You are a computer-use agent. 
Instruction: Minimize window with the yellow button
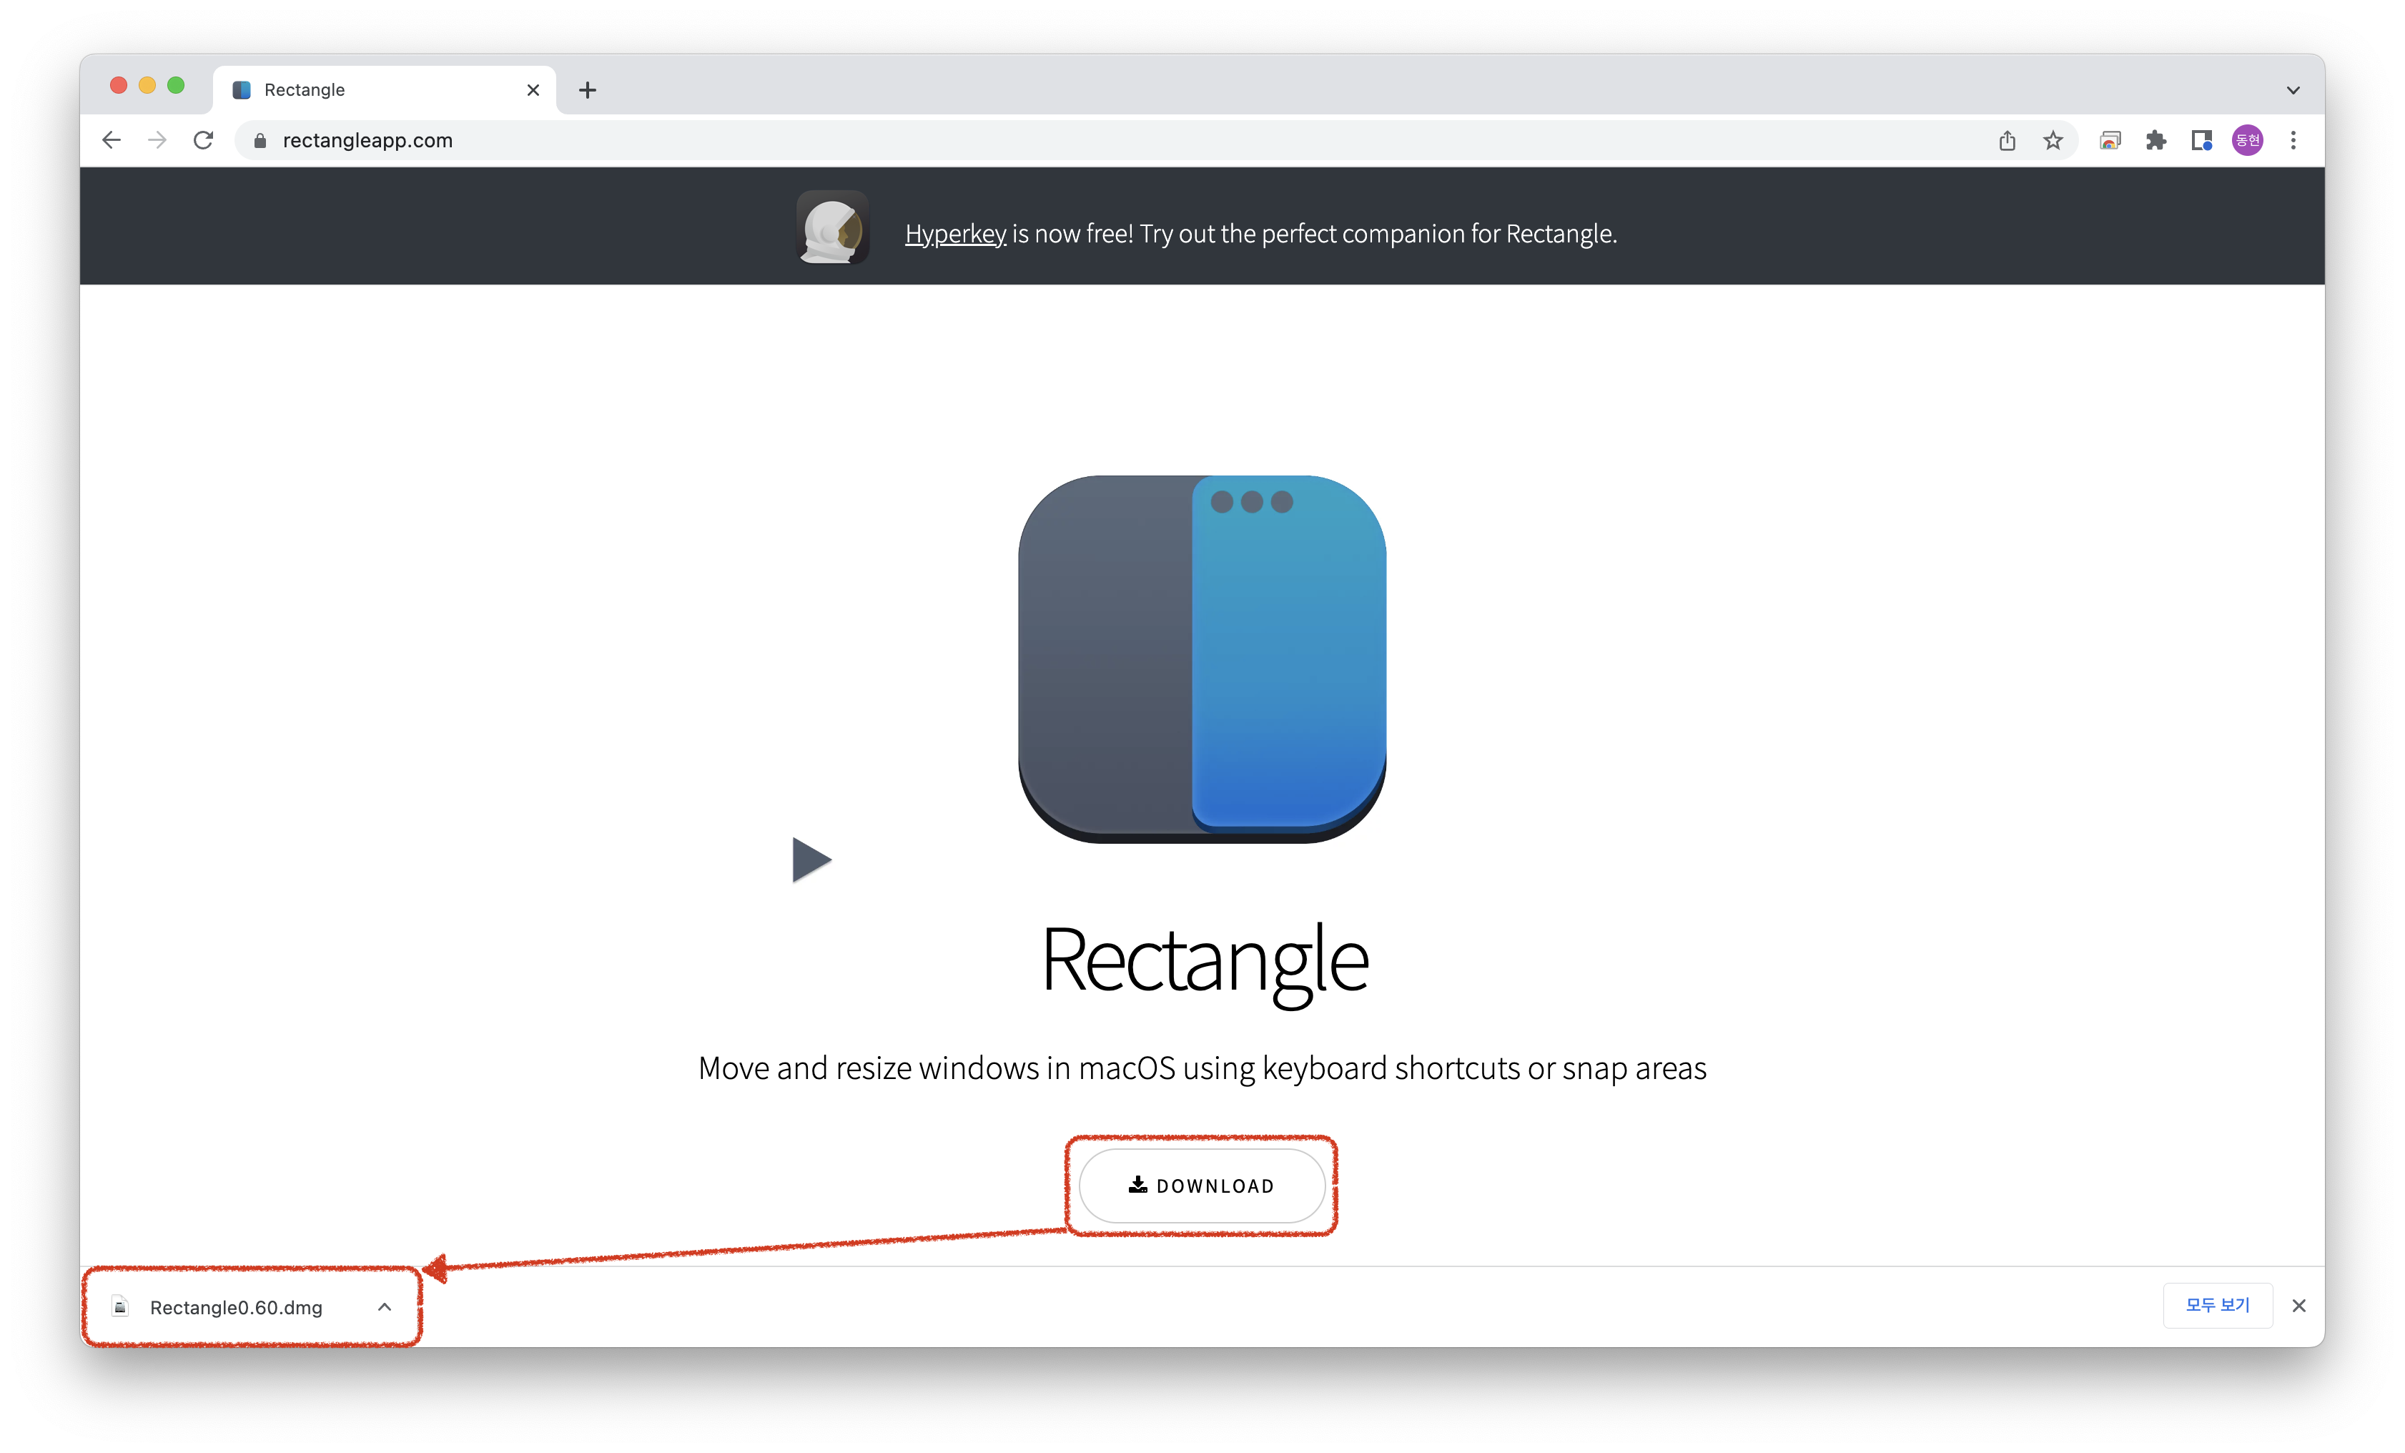147,86
